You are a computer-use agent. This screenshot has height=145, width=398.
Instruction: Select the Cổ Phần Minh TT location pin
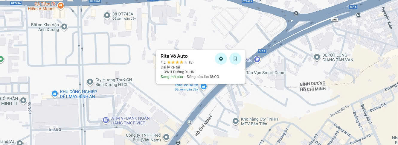(23, 101)
